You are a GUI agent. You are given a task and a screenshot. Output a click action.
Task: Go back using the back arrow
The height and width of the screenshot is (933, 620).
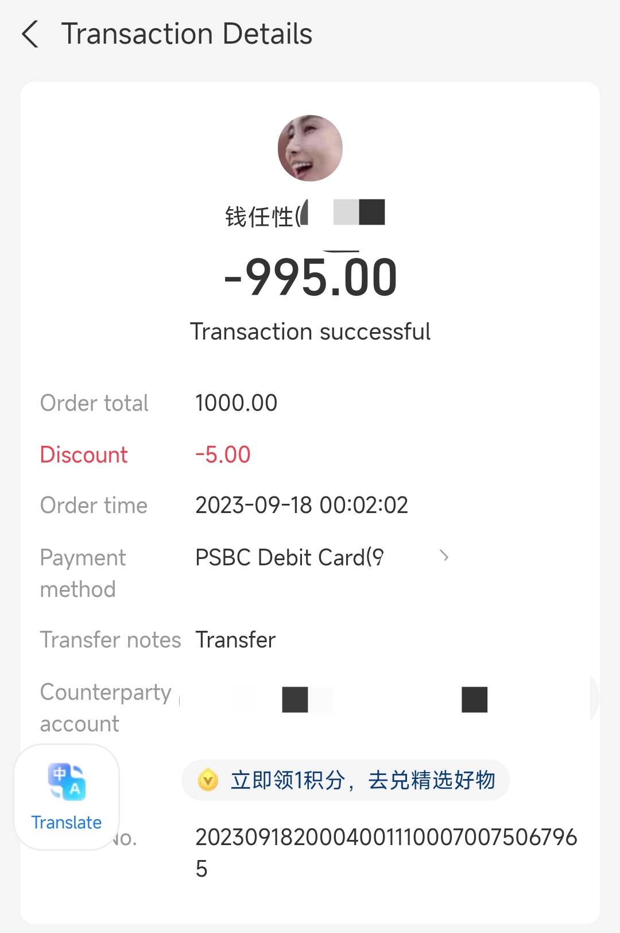(30, 34)
